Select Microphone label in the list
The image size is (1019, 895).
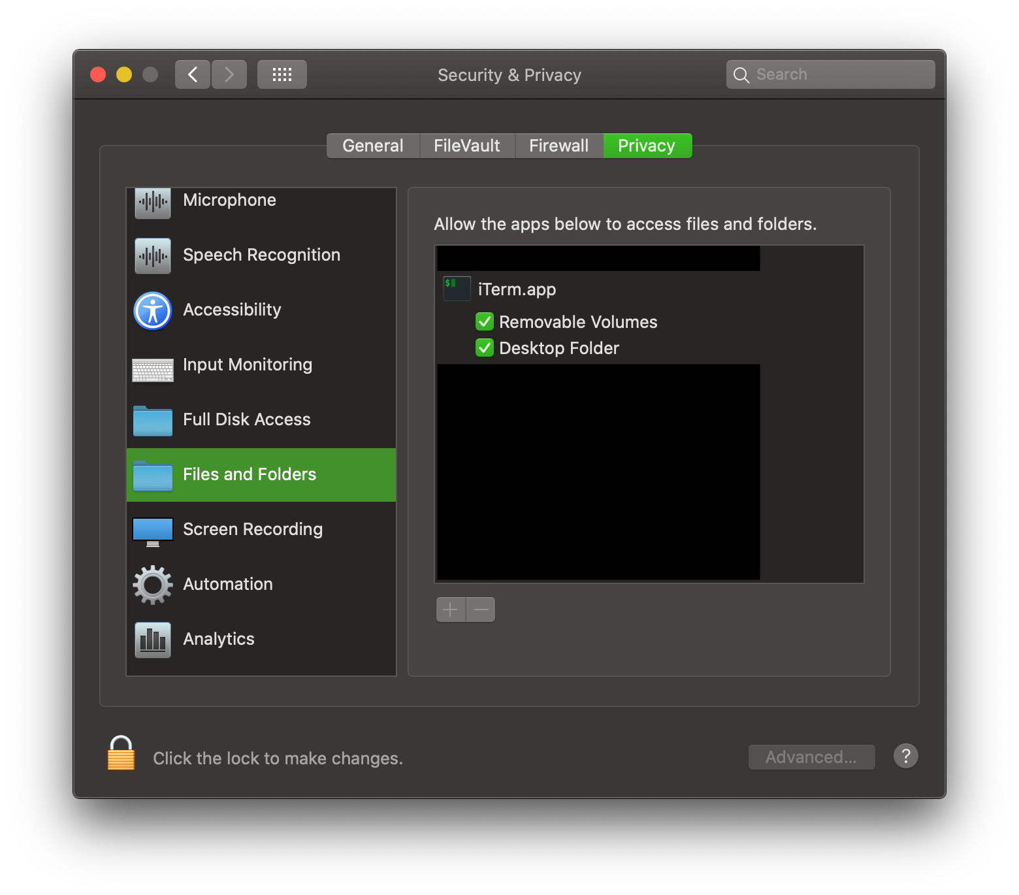(x=229, y=200)
